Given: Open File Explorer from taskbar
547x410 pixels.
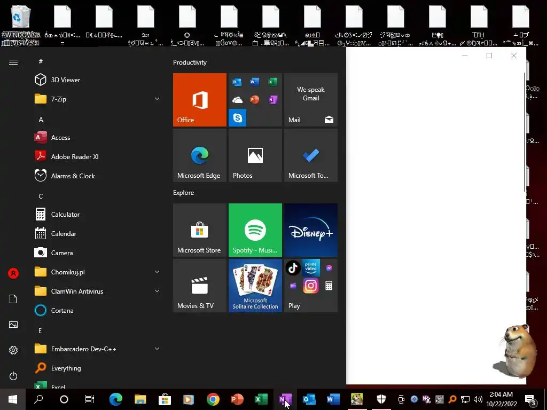Looking at the screenshot, I should pos(140,399).
